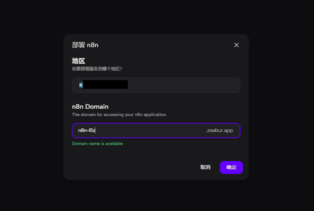Focus the n8n Domain input field

pos(156,131)
